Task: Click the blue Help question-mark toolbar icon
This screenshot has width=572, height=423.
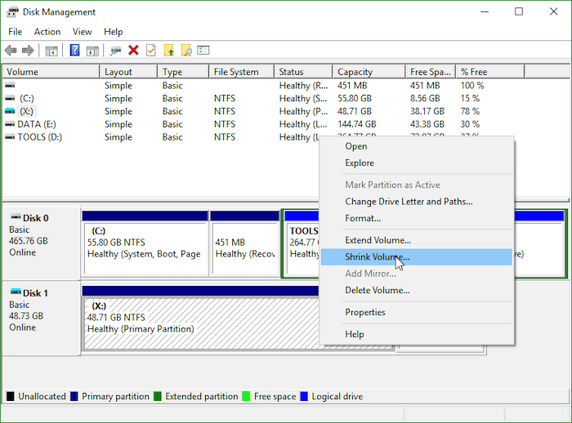Action: tap(74, 51)
